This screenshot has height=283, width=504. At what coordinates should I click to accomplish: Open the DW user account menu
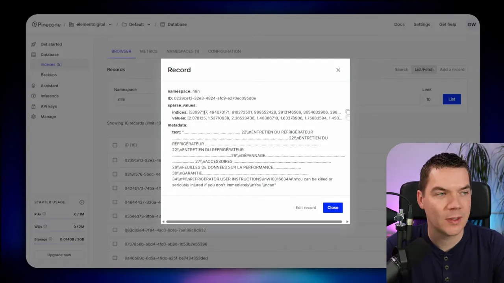(x=472, y=24)
